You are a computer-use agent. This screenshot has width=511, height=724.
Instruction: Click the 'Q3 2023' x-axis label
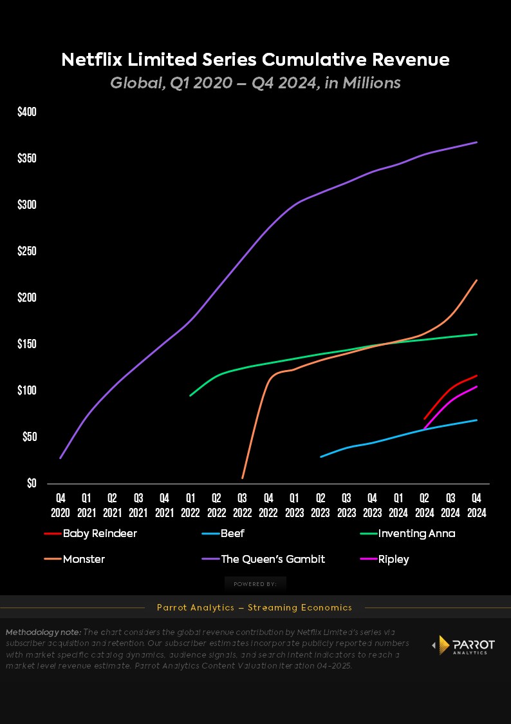point(346,505)
